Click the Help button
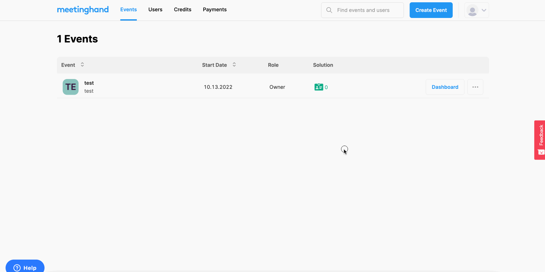Image resolution: width=545 pixels, height=272 pixels. coord(25,267)
